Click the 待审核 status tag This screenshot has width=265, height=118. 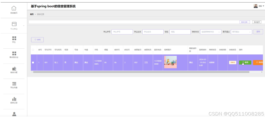233,63
